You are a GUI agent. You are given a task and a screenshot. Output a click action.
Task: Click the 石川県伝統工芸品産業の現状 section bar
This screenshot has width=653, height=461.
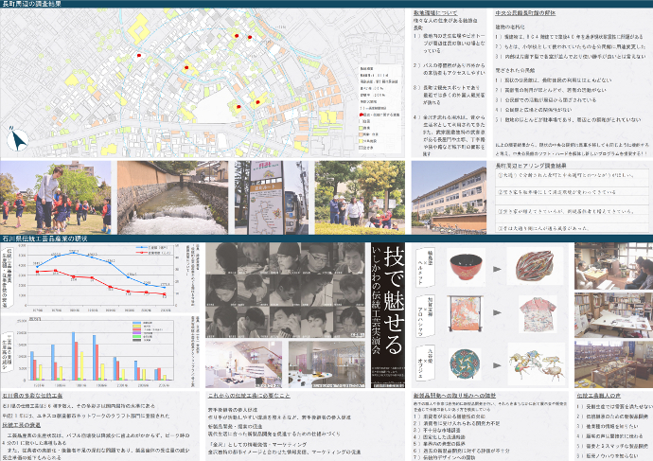coord(326,239)
